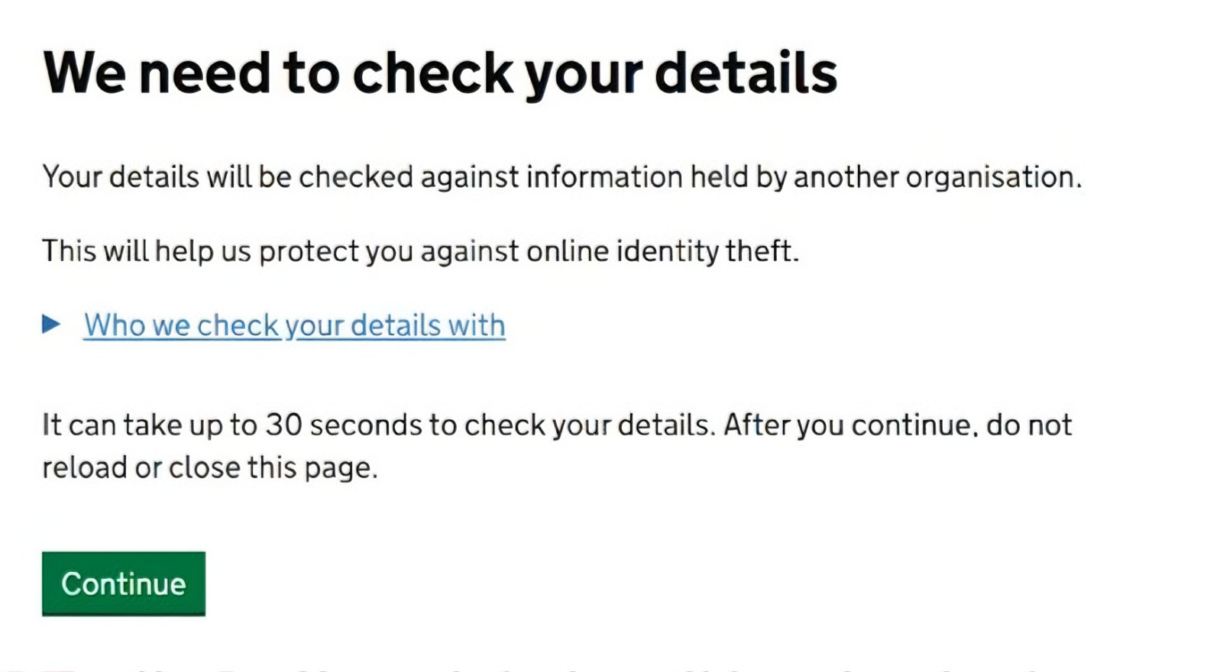Open the "Who we check your details with" link
1220x672 pixels.
coord(294,325)
